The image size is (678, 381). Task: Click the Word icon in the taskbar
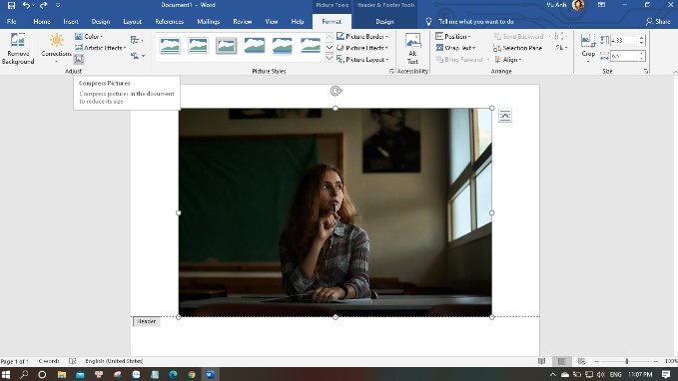coord(210,375)
